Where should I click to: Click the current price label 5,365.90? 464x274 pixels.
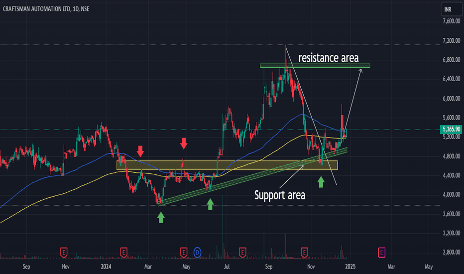451,130
